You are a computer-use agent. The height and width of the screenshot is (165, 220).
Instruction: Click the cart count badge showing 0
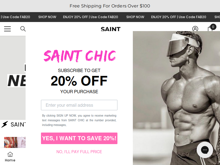[213, 27]
